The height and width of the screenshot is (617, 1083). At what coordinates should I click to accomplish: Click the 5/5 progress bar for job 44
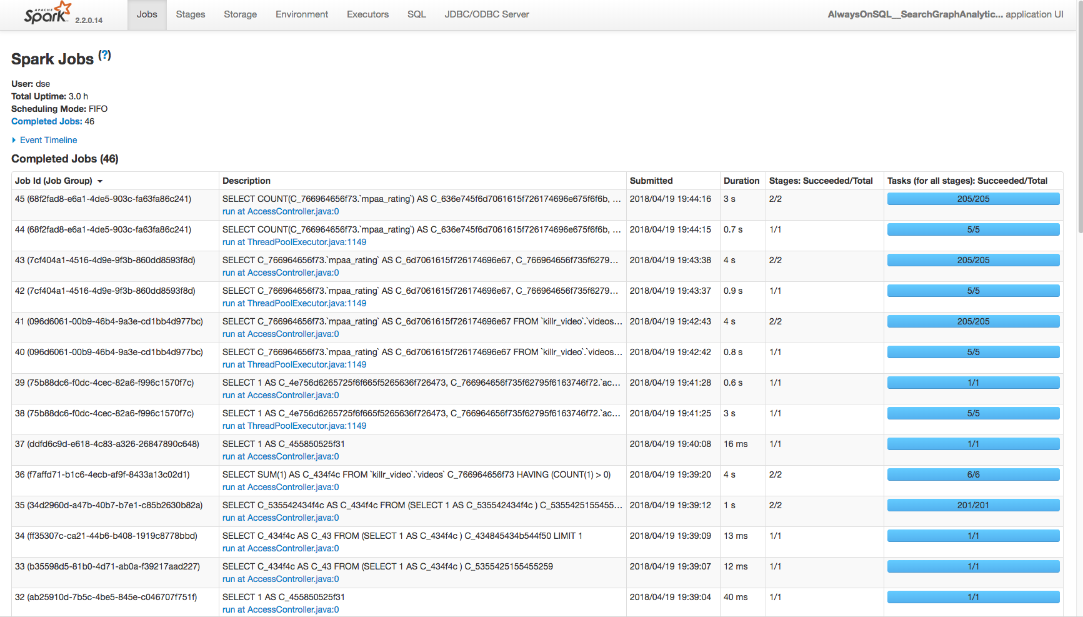973,229
